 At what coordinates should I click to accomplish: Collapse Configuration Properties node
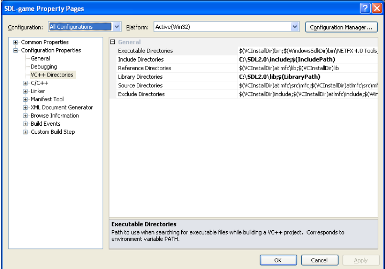pyautogui.click(x=15, y=50)
